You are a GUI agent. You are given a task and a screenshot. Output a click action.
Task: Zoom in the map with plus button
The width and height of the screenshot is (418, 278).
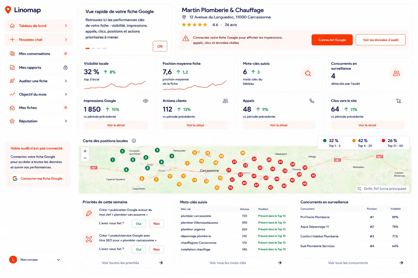[x=85, y=151]
